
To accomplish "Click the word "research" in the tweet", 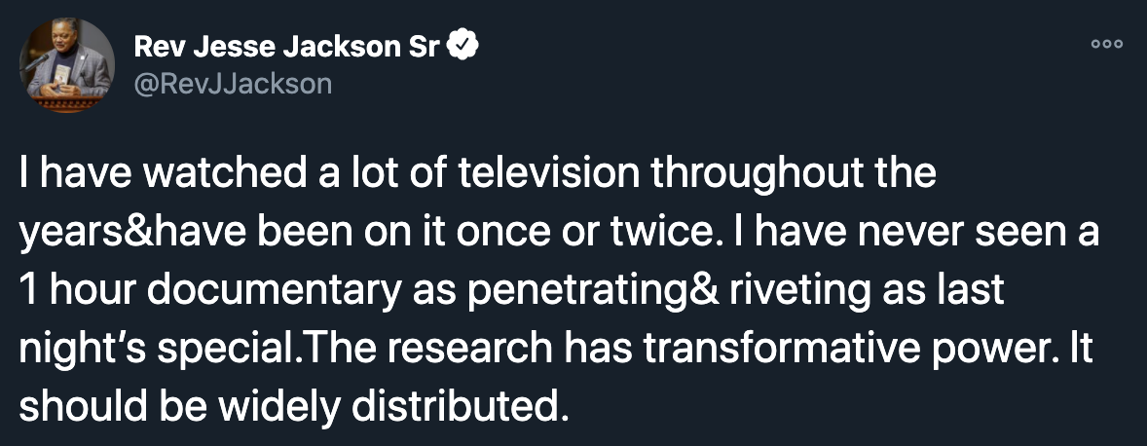I will 476,349.
